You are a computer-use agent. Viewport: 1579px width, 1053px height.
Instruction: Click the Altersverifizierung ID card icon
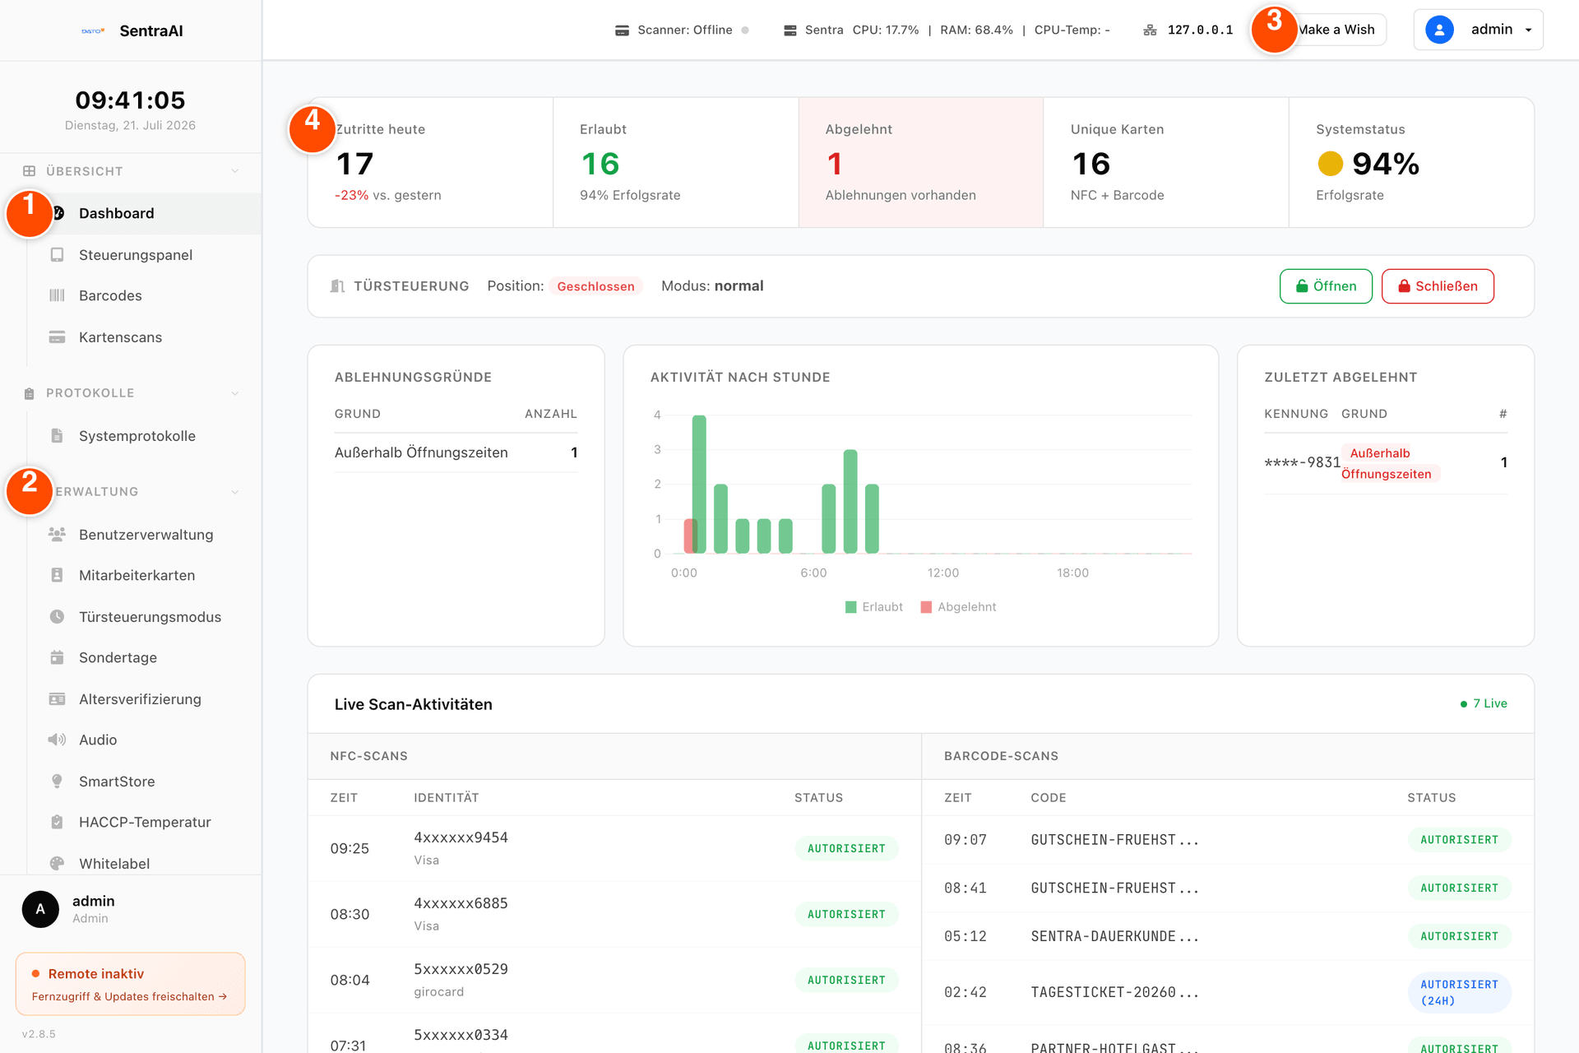point(57,699)
